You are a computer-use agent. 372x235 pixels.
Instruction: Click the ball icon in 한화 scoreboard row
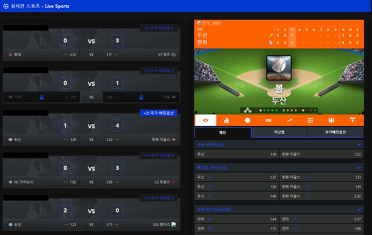pyautogui.click(x=271, y=43)
